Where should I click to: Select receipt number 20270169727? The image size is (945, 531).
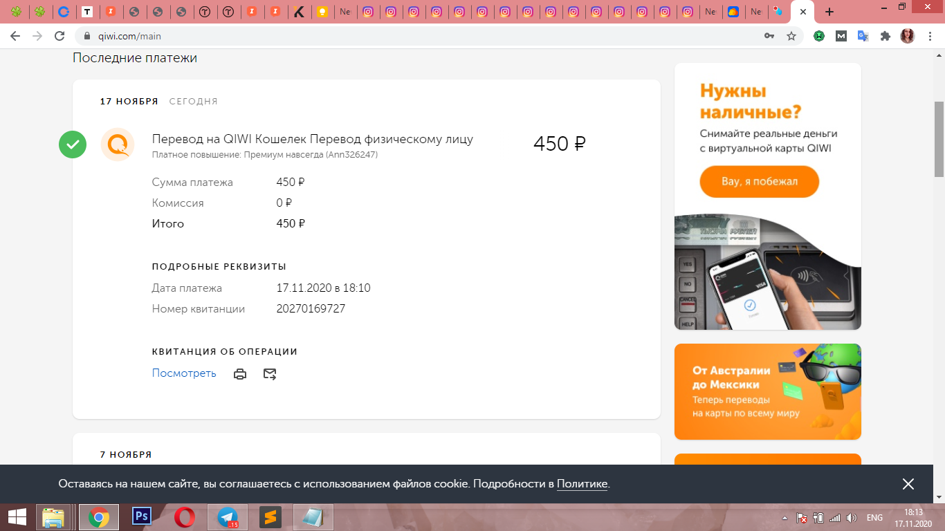pos(311,308)
